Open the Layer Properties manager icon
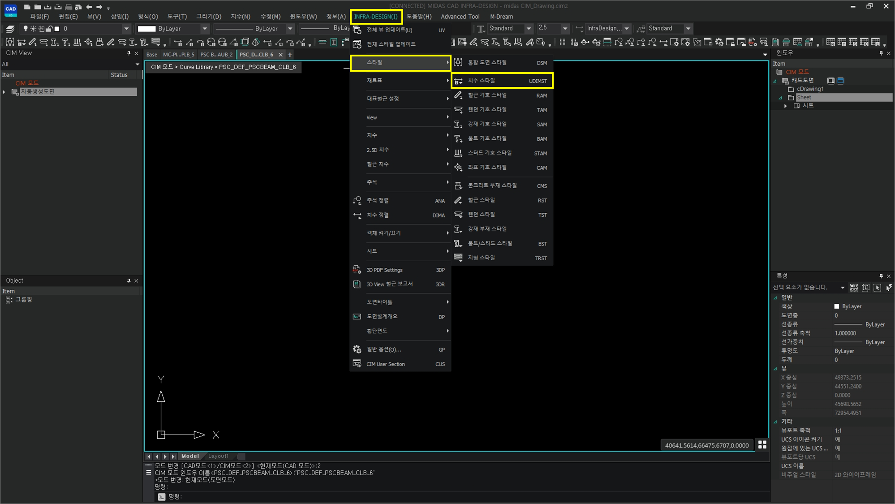Screen dimensions: 895x504 tap(10, 29)
